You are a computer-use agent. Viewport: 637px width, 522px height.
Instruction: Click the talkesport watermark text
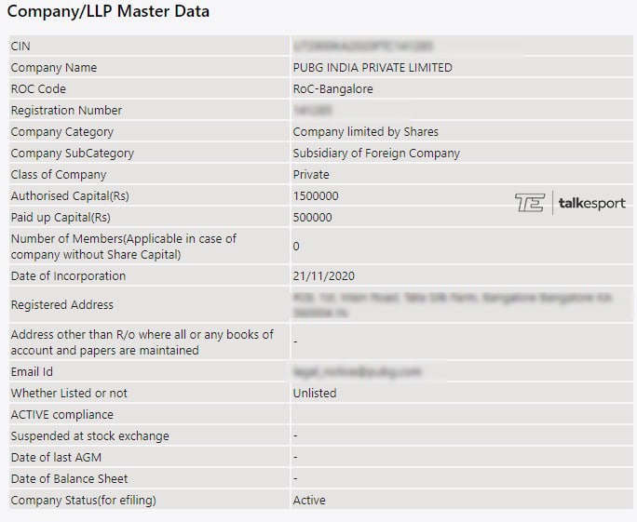(x=591, y=203)
